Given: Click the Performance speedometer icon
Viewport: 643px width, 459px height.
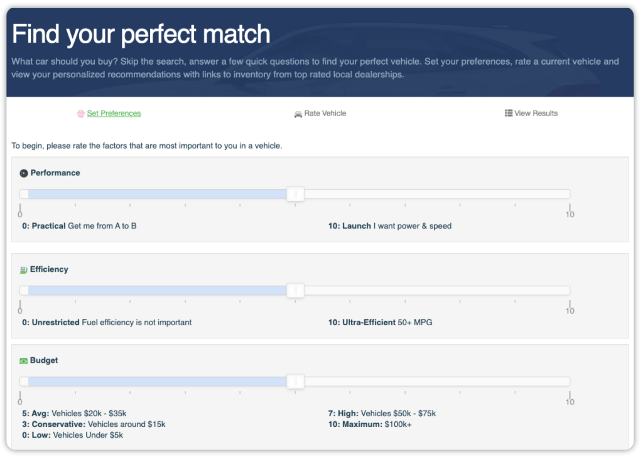Looking at the screenshot, I should tap(24, 173).
